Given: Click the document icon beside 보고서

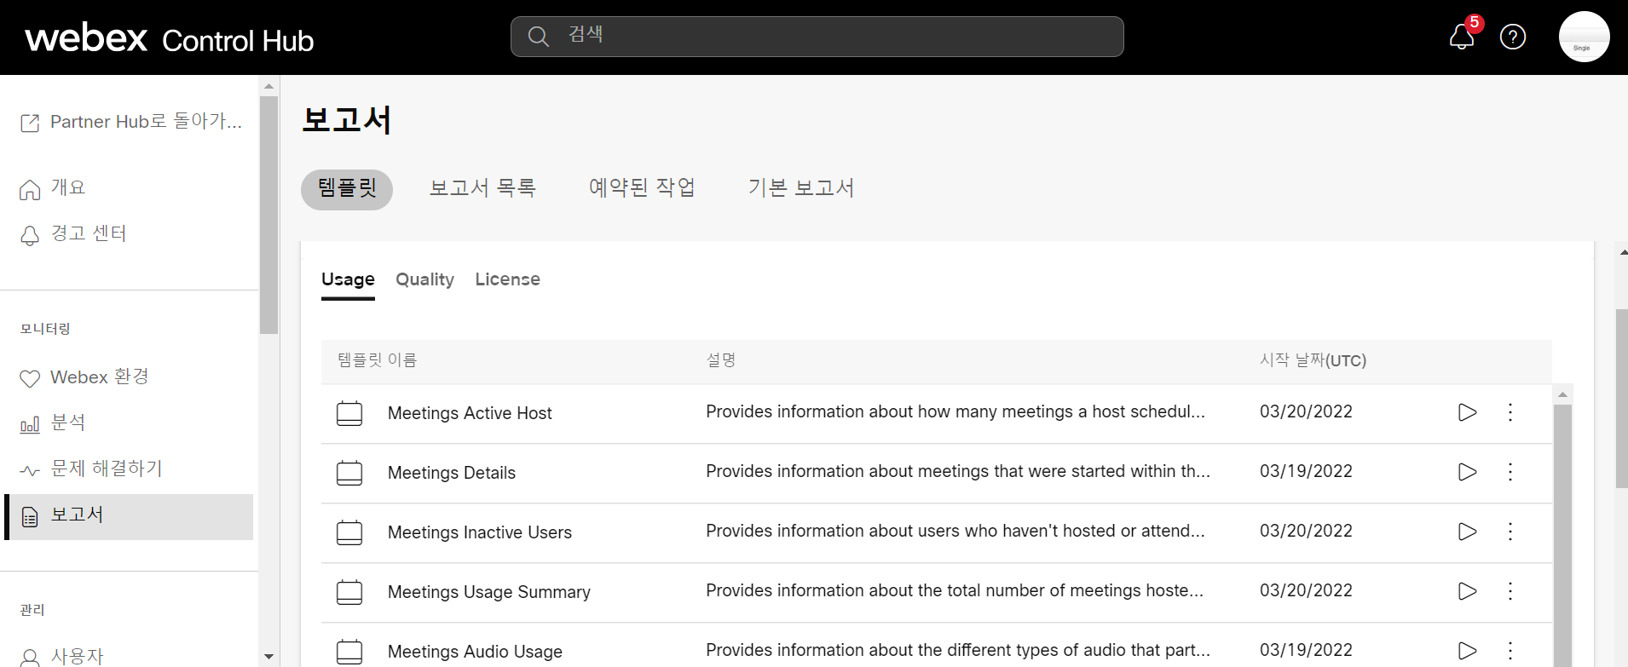Looking at the screenshot, I should point(30,517).
